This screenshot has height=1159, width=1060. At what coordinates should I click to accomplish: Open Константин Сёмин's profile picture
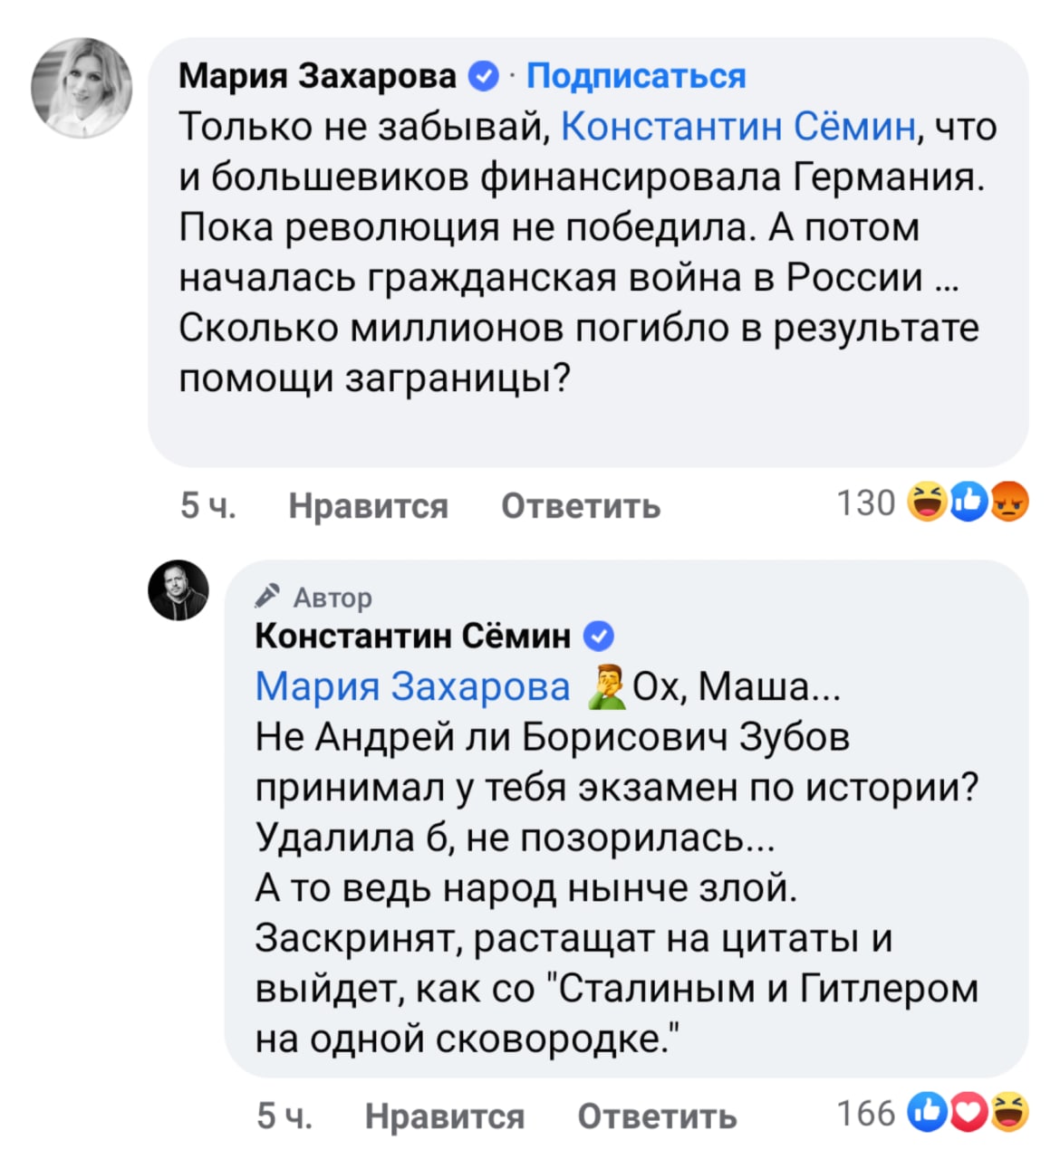tap(178, 590)
